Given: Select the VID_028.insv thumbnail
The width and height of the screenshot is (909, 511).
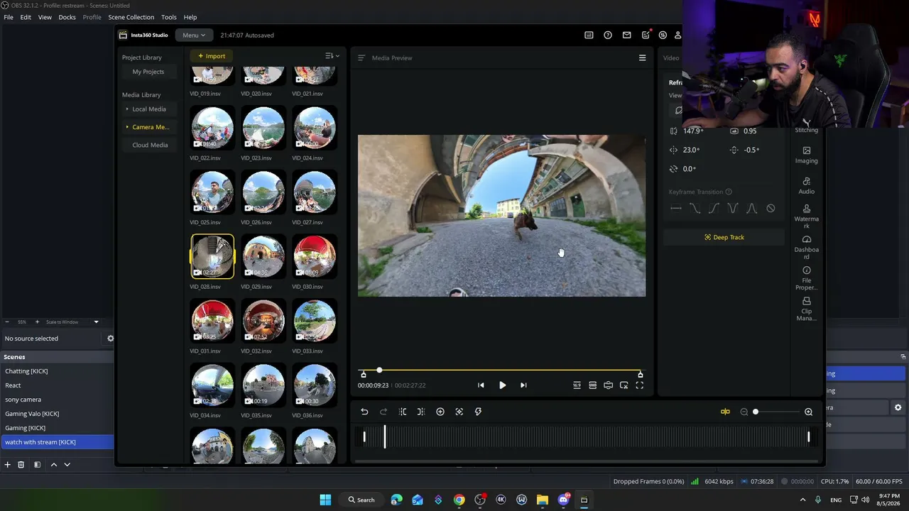Looking at the screenshot, I should pyautogui.click(x=212, y=256).
